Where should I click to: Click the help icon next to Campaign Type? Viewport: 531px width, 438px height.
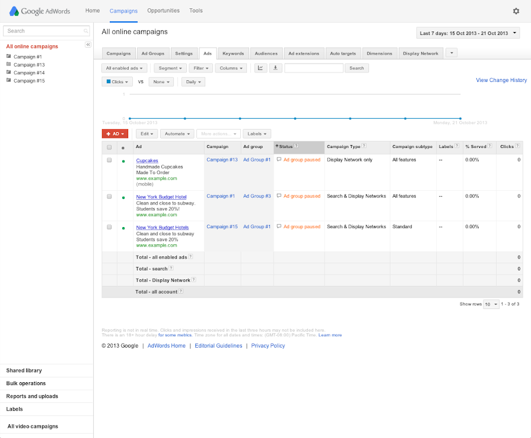click(x=364, y=146)
